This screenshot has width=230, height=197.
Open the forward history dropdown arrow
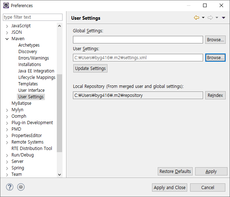point(217,18)
